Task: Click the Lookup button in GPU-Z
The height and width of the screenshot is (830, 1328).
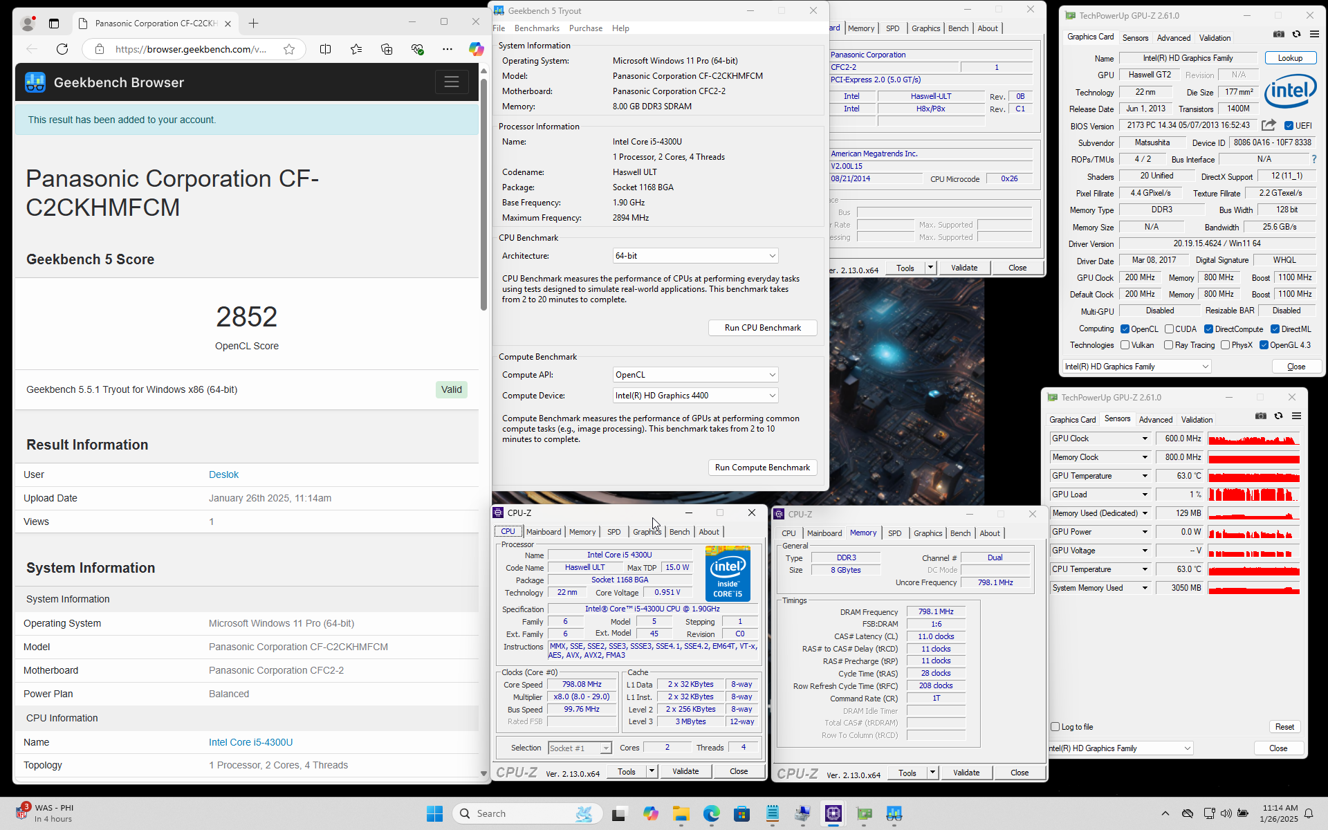Action: click(1290, 58)
